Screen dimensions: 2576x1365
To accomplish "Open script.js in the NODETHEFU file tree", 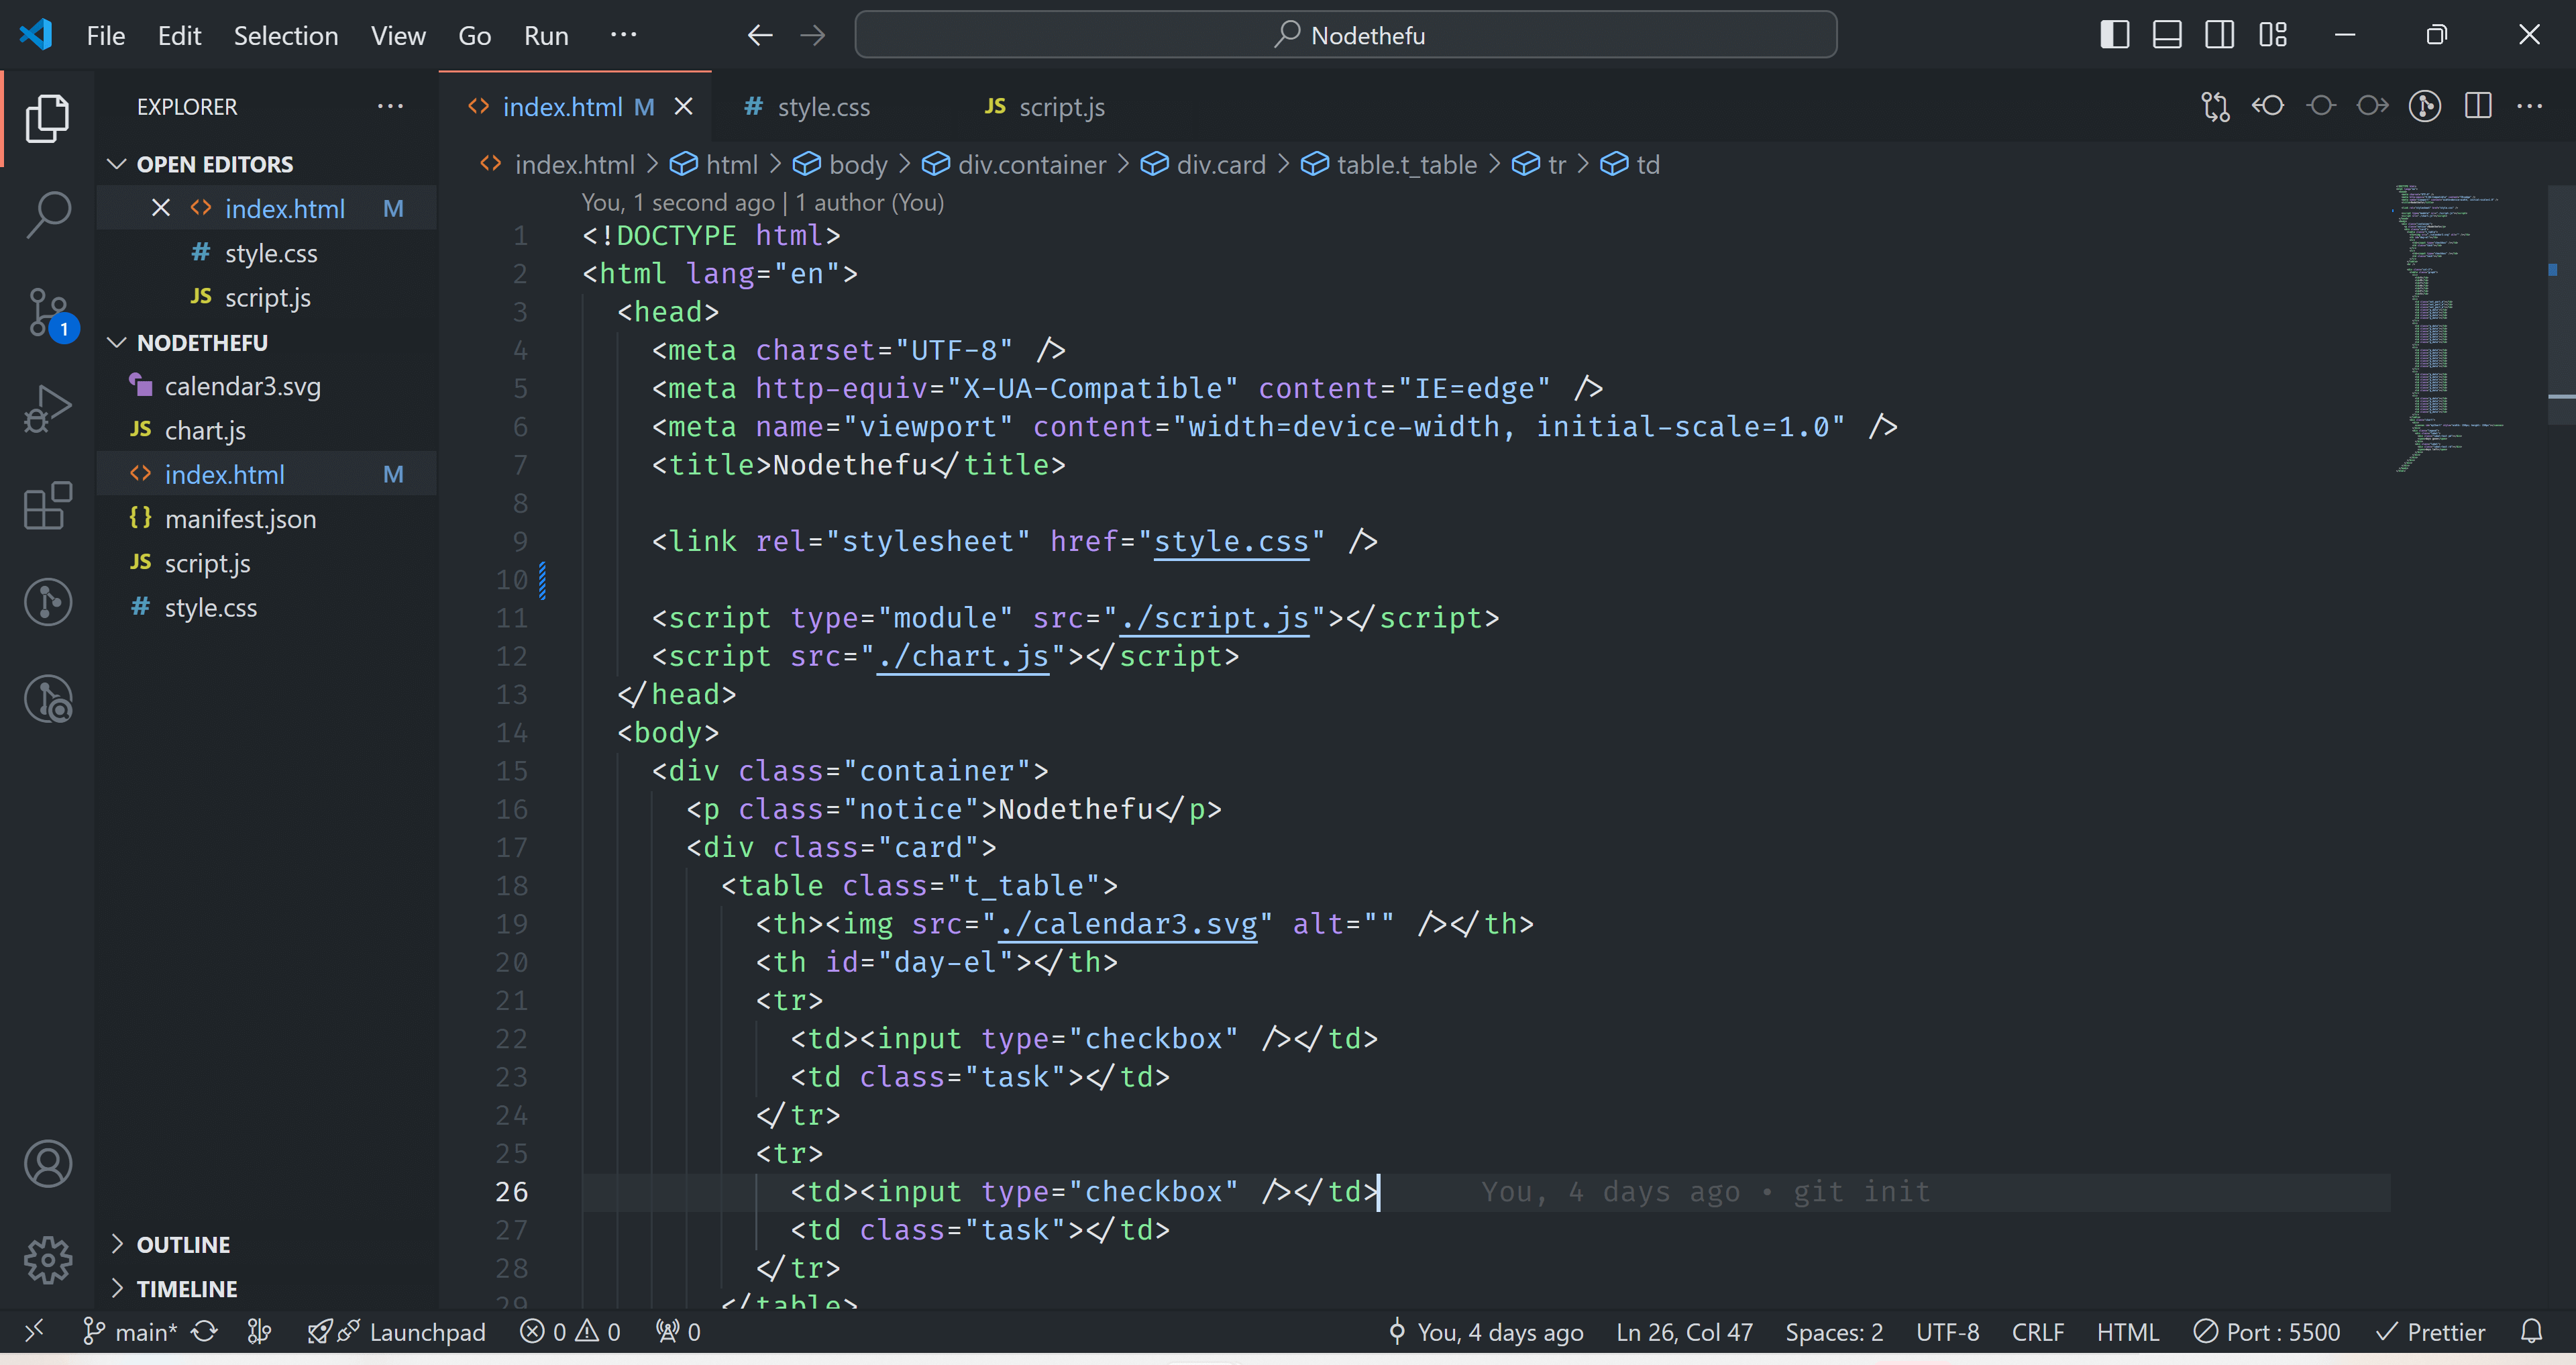I will click(x=267, y=562).
